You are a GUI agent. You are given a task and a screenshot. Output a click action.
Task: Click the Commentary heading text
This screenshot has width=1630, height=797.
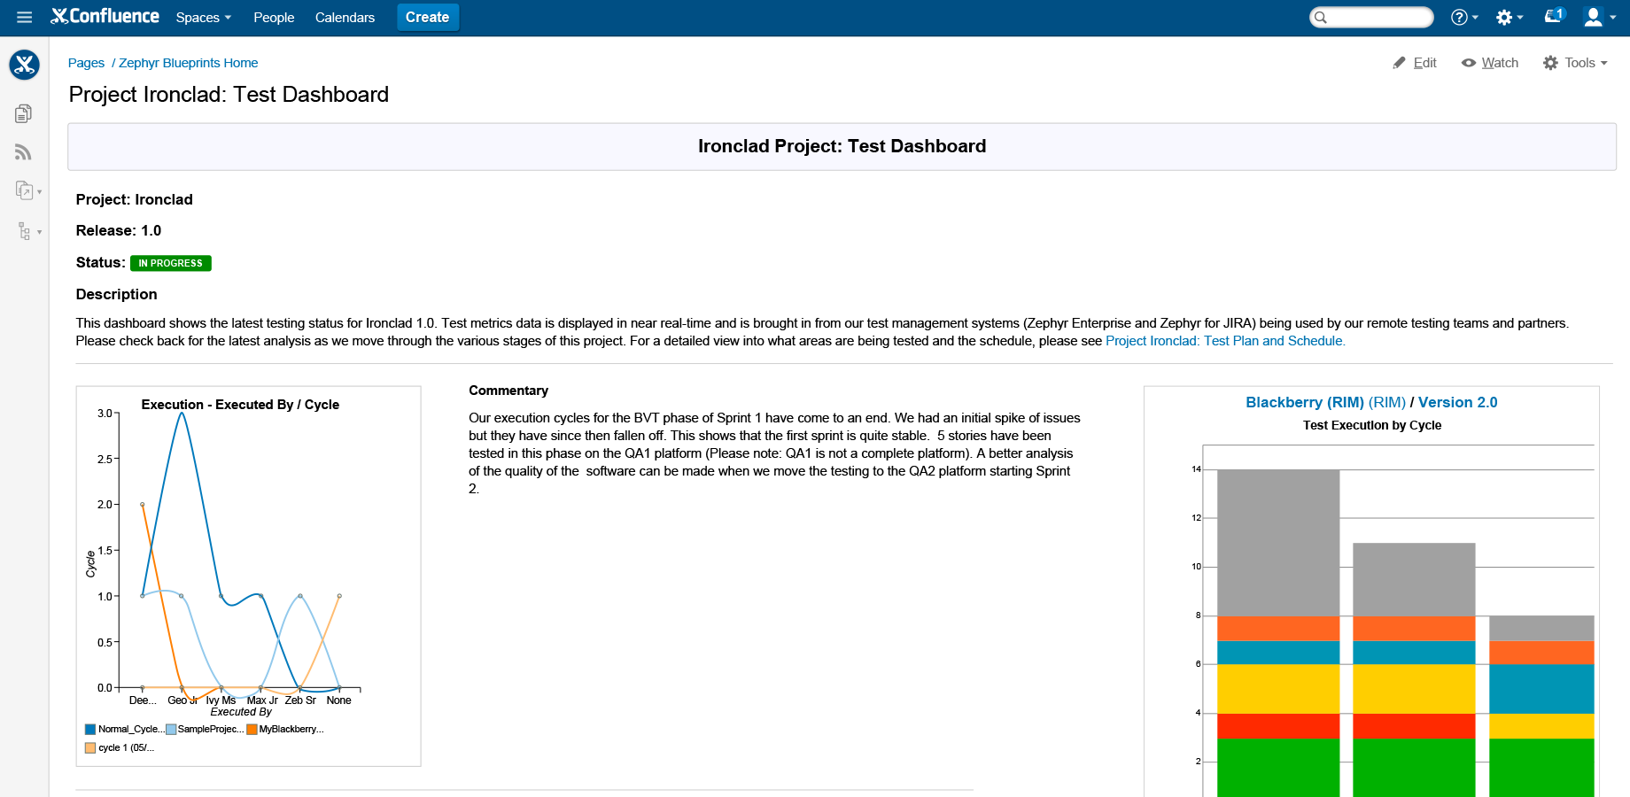click(508, 391)
